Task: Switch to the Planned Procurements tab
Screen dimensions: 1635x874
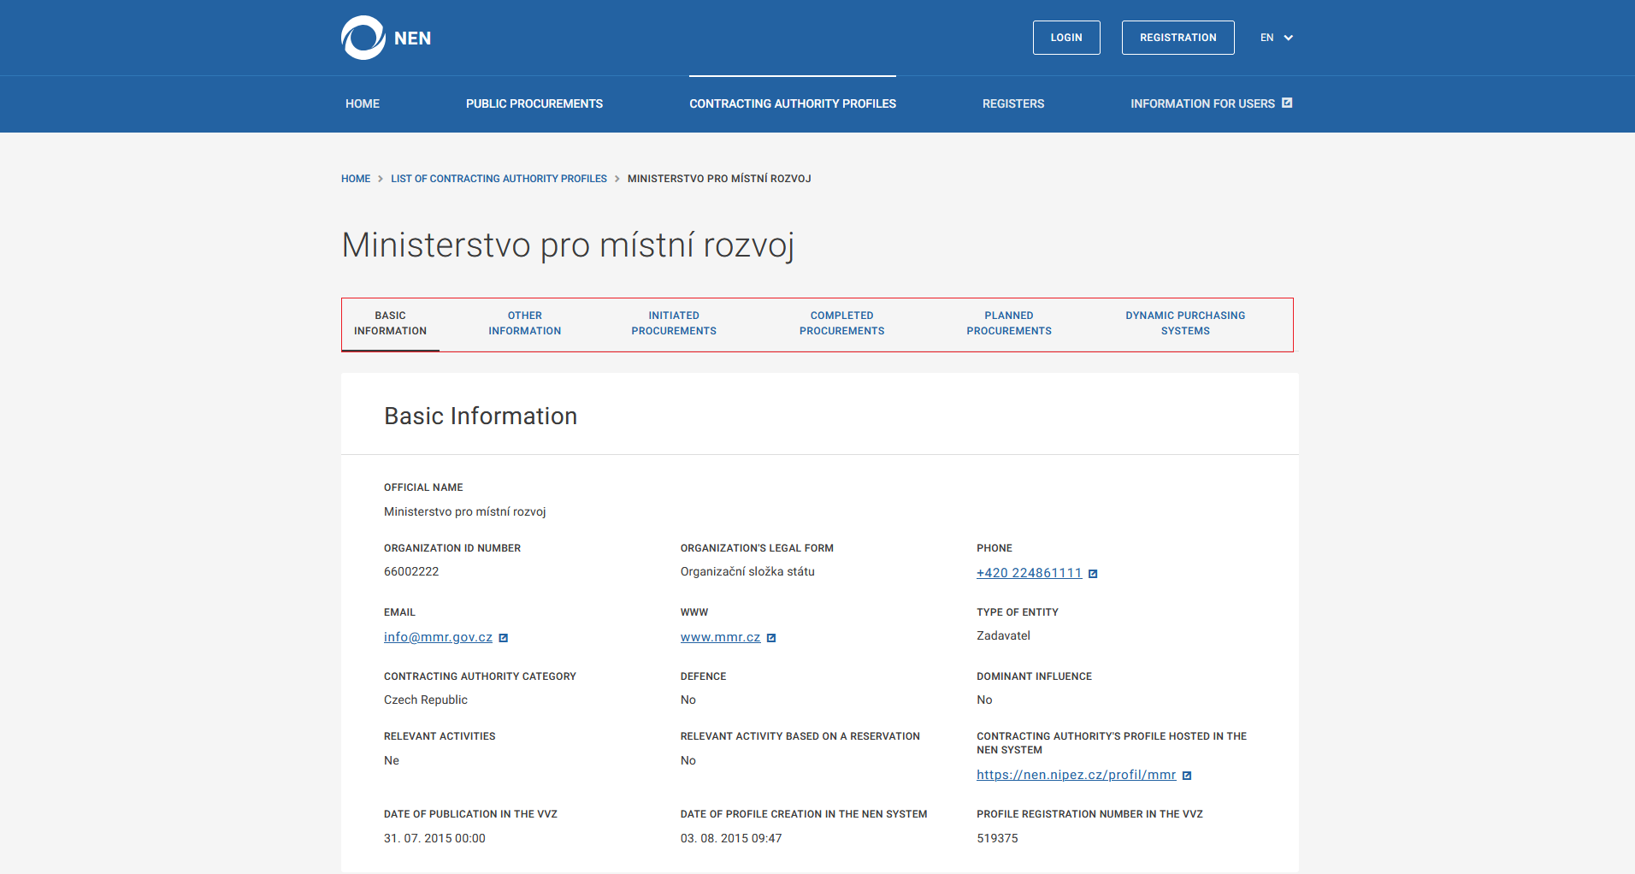Action: pyautogui.click(x=1009, y=323)
